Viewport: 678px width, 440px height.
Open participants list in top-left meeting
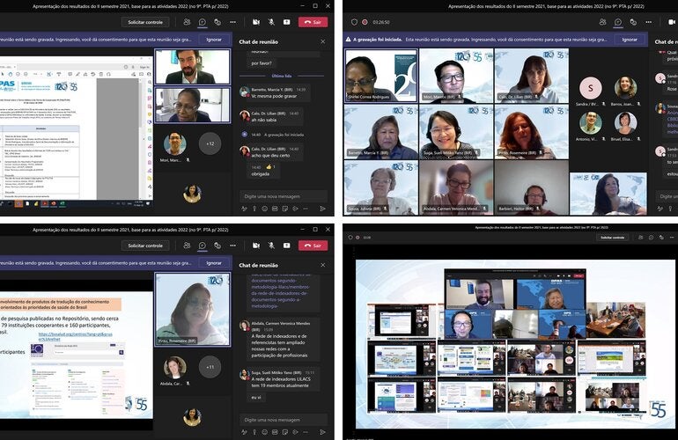point(187,22)
